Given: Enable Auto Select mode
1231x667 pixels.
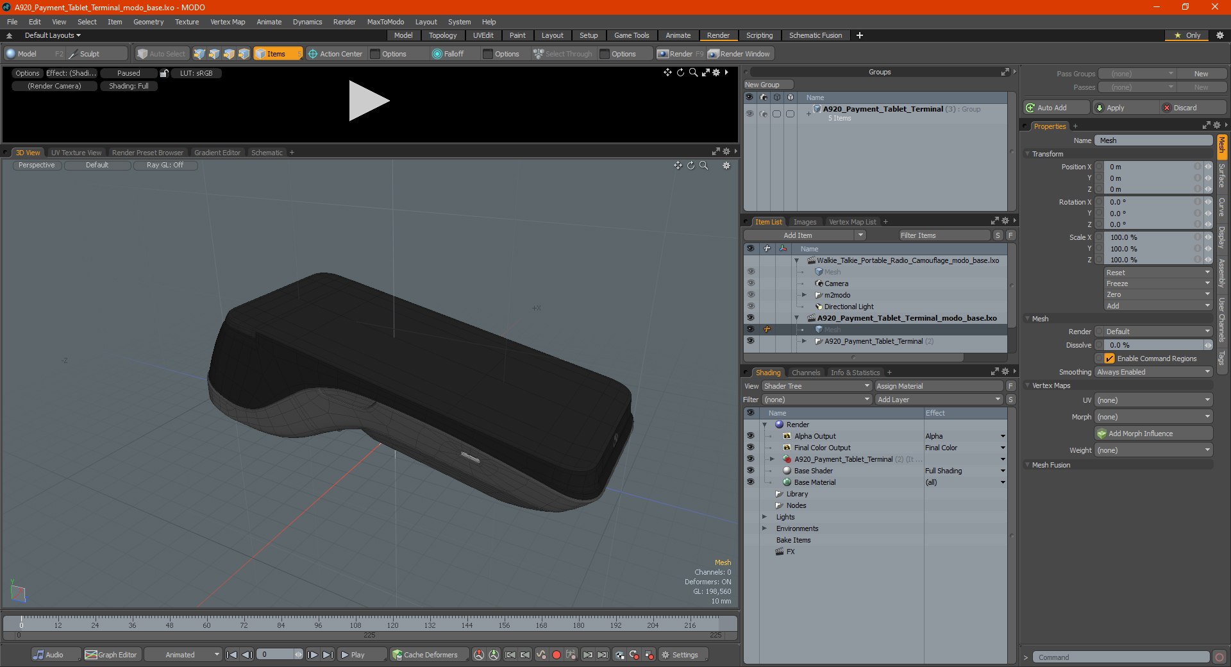Looking at the screenshot, I should tap(162, 54).
